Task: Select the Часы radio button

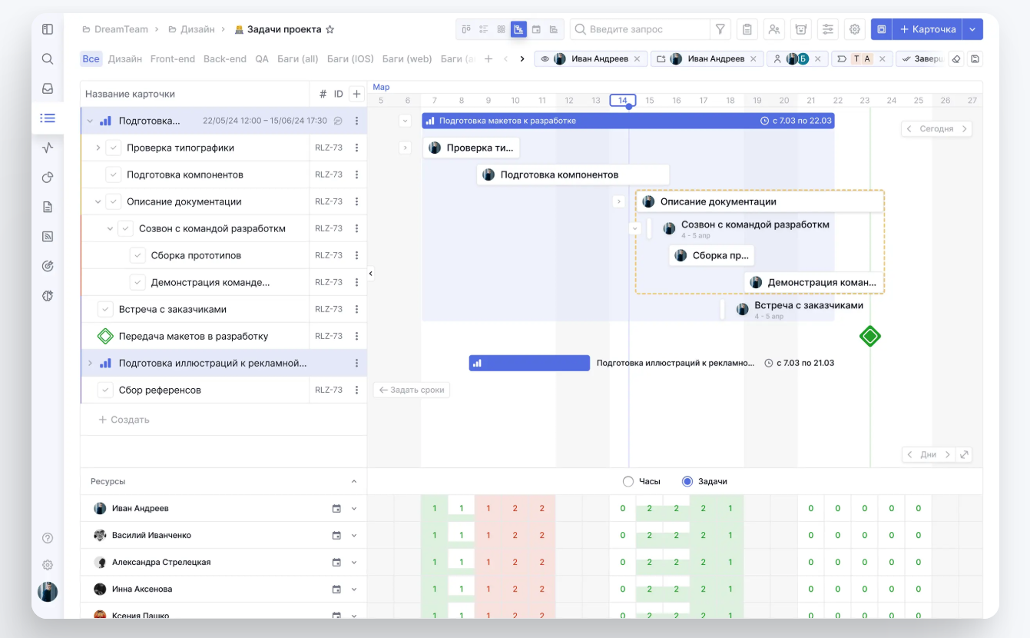Action: coord(628,481)
